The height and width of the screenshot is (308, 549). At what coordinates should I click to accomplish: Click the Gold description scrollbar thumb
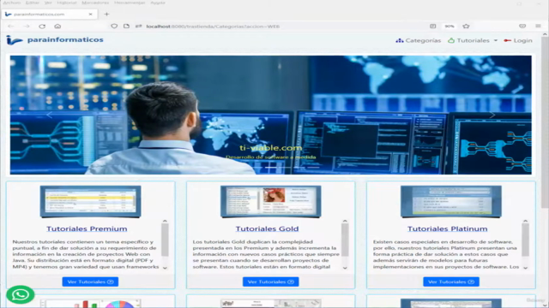tap(345, 240)
